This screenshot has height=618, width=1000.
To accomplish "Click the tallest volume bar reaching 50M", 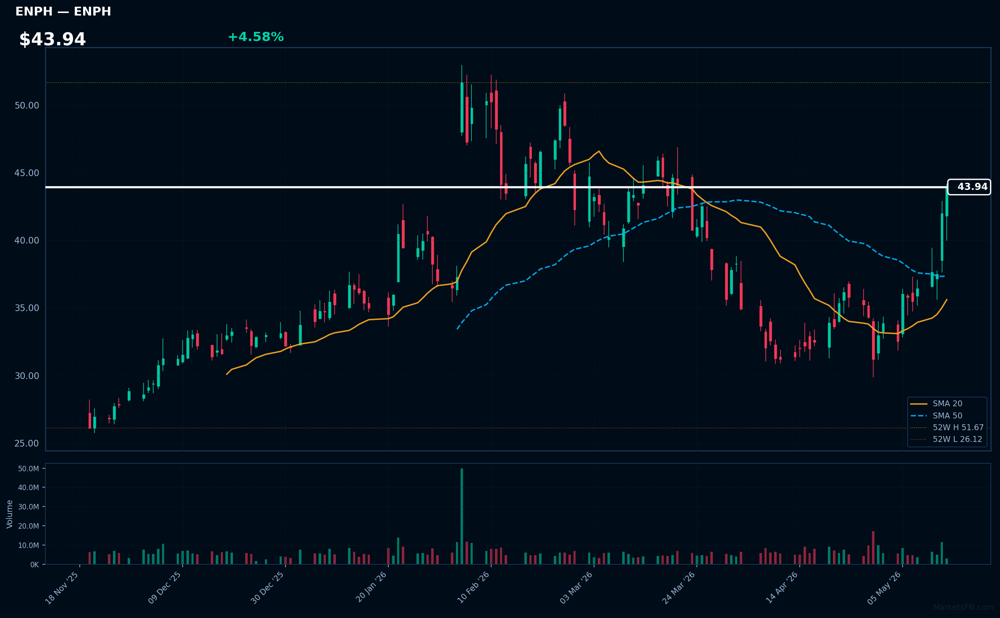I will pos(462,516).
